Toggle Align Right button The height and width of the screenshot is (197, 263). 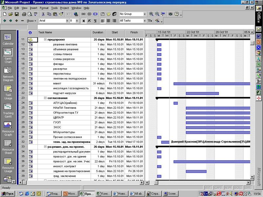point(114,21)
